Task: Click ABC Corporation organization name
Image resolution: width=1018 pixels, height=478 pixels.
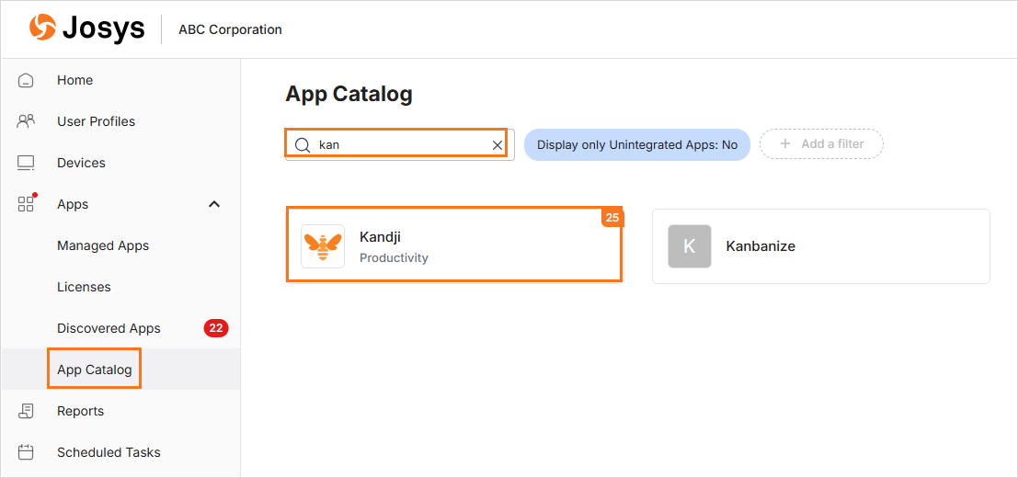Action: [230, 29]
